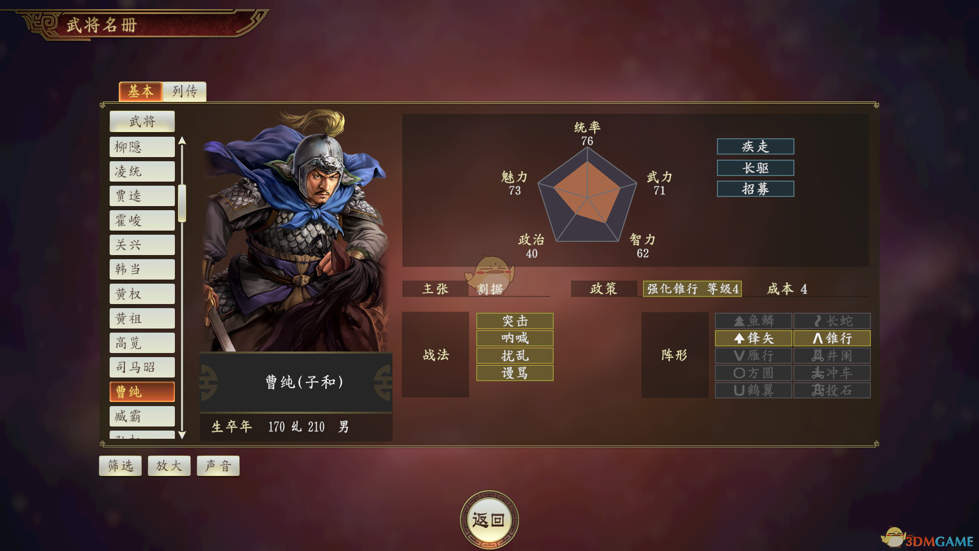Open the 筛选 filter options
Viewport: 979px width, 551px height.
[x=120, y=466]
